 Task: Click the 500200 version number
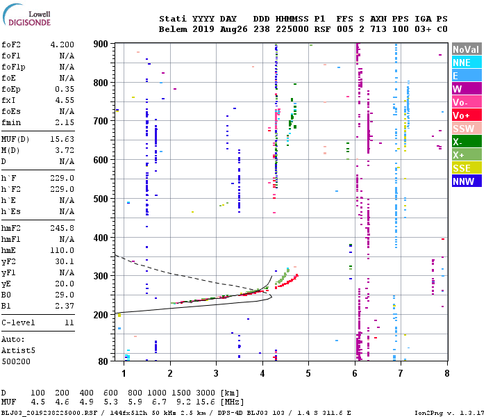click(x=16, y=361)
